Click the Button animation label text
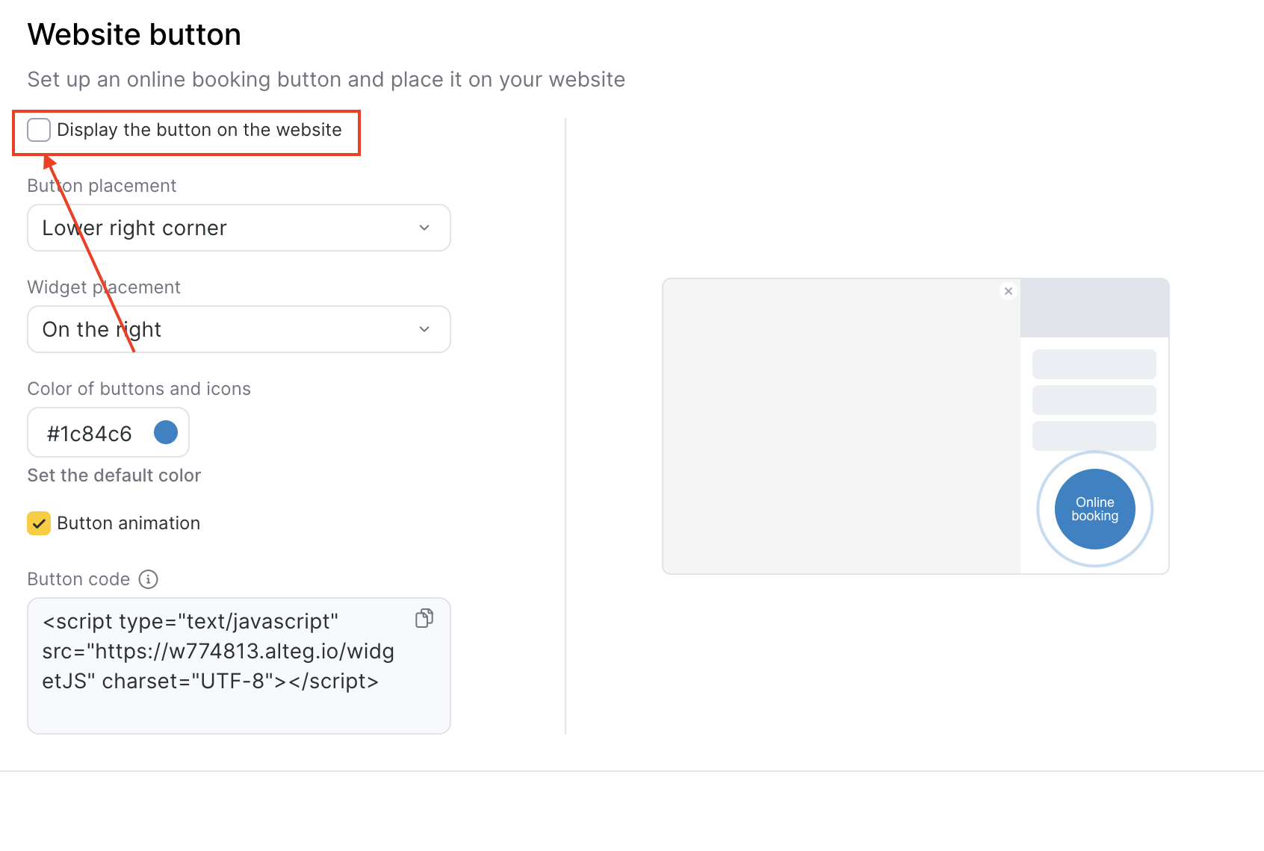Viewport: 1264px width, 851px height. point(128,523)
